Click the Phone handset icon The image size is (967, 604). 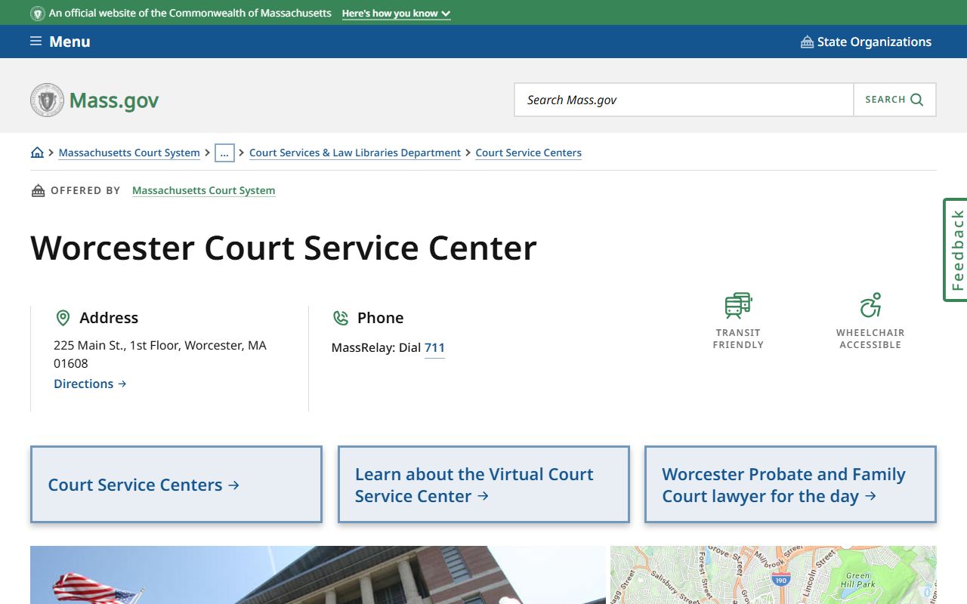[341, 318]
